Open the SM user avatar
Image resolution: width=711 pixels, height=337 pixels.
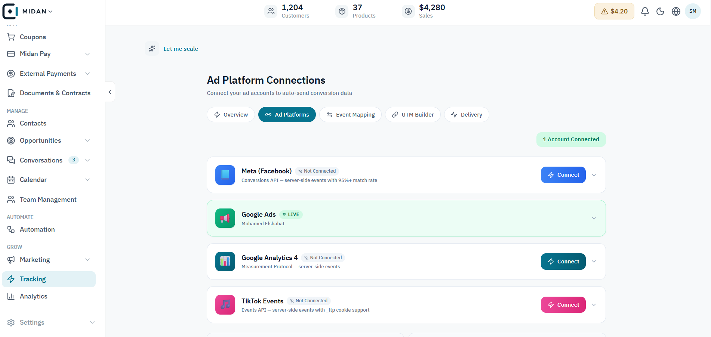tap(693, 11)
